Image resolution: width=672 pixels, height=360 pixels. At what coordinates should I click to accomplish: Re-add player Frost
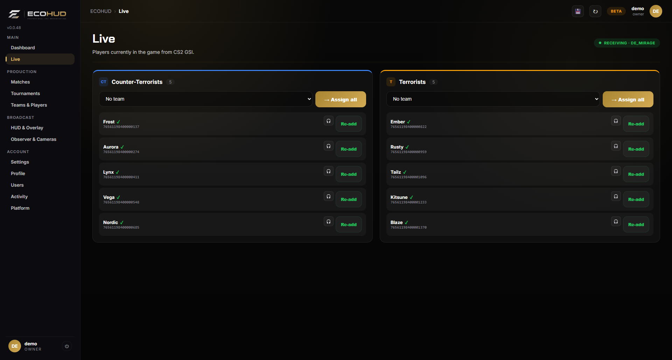tap(349, 124)
